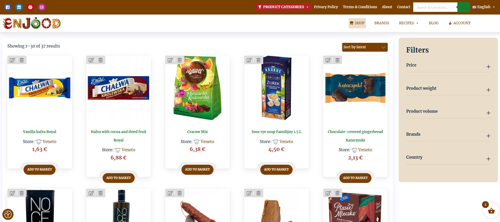This screenshot has height=222, width=500.
Task: Expand the Country filter
Action: (x=448, y=158)
